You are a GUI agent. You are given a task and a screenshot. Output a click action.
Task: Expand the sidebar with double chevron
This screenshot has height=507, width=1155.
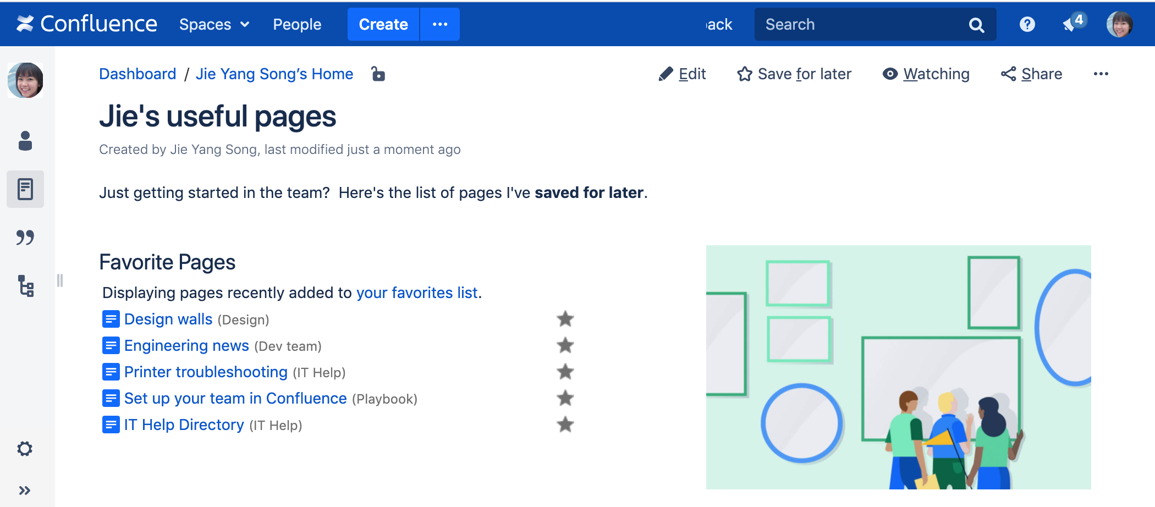click(25, 491)
